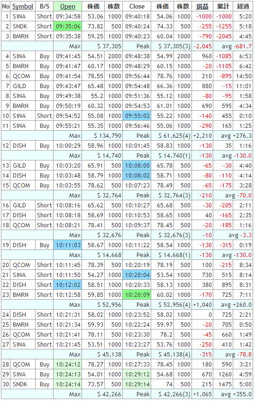Sort by the Open column header

pyautogui.click(x=68, y=7)
